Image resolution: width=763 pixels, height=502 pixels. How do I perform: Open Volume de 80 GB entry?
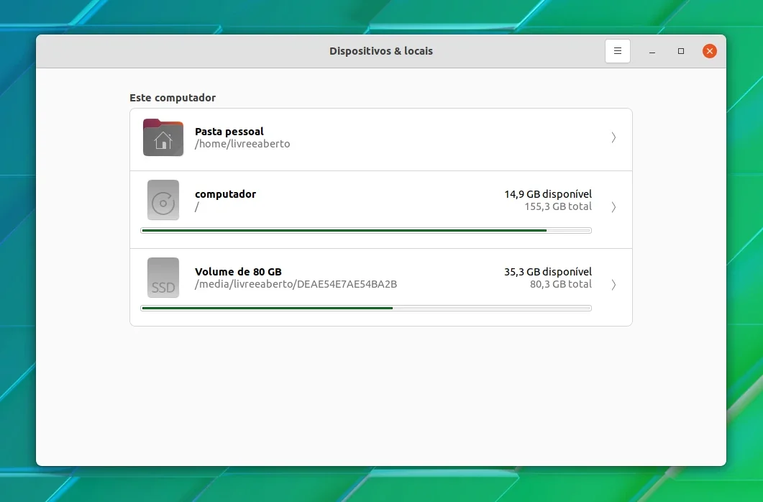pyautogui.click(x=381, y=287)
